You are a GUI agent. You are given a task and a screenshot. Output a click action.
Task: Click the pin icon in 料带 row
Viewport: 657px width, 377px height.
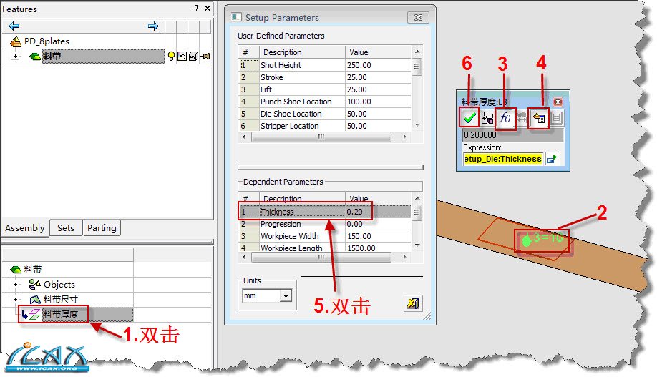205,56
